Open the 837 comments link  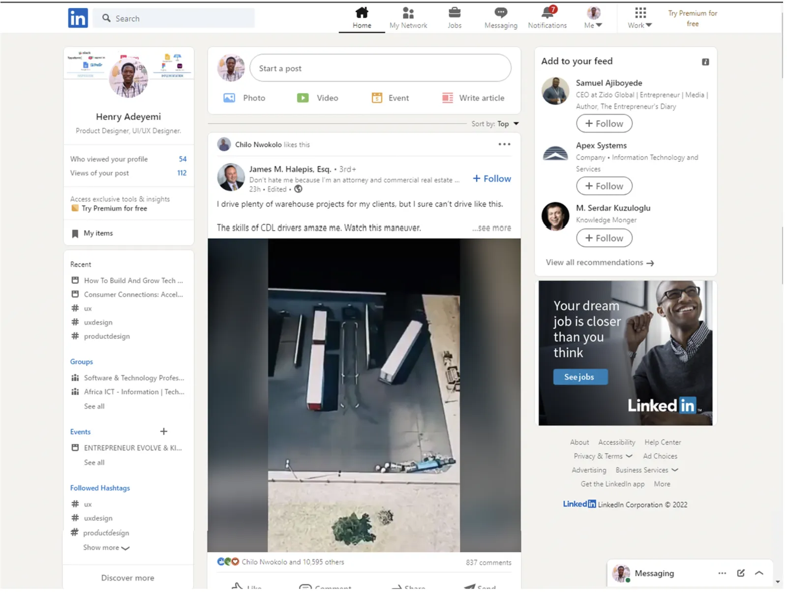pos(488,562)
